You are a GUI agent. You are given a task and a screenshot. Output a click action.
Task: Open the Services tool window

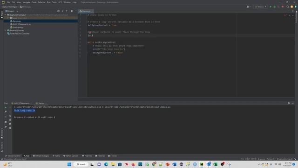[112, 156]
